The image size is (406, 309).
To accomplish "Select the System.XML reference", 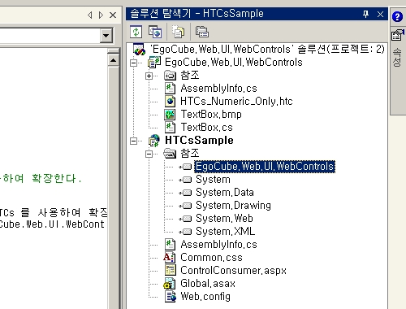I will pos(225,232).
